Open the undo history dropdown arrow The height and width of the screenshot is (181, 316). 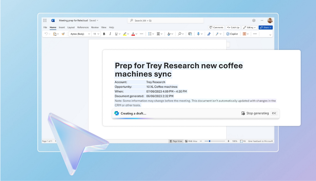[x=49, y=34]
